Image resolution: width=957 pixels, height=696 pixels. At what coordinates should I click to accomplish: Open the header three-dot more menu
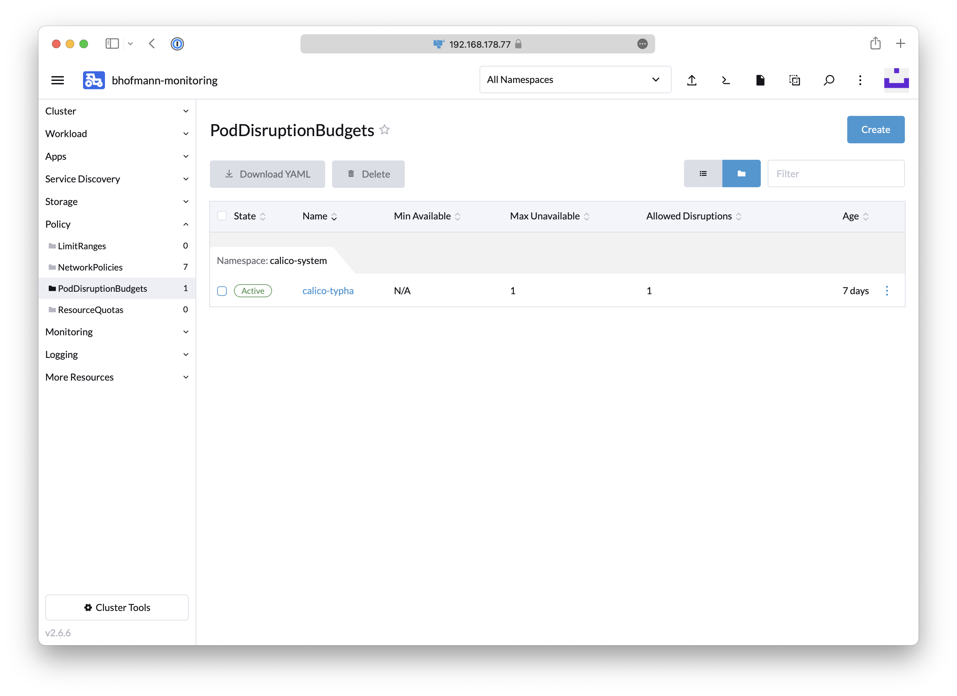click(x=860, y=80)
